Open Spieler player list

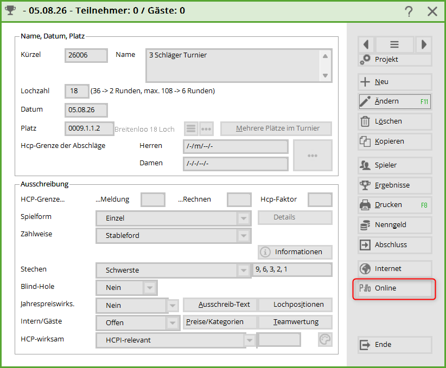coord(395,165)
